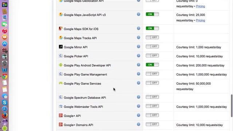The width and height of the screenshot is (233, 131).
Task: Click help icon for Google Play Game Services
Action: click(x=138, y=83)
